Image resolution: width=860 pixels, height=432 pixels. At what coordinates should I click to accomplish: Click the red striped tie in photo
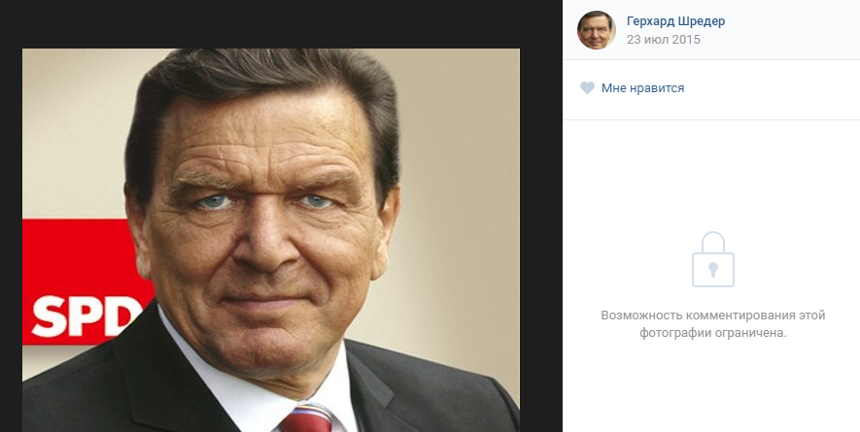click(306, 419)
